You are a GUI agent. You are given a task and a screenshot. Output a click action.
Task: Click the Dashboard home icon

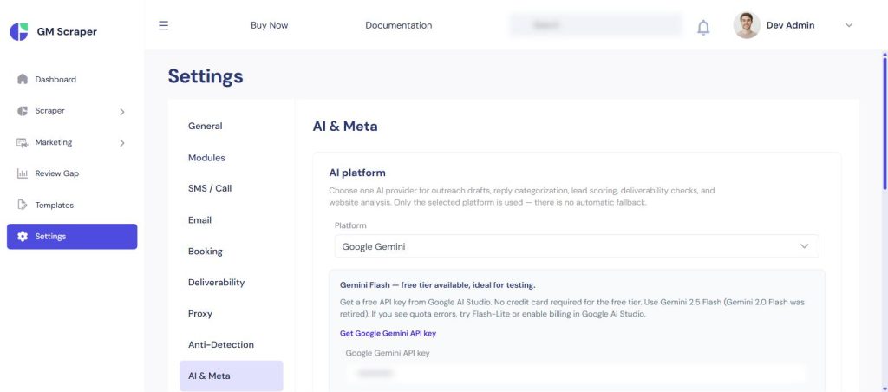(23, 79)
